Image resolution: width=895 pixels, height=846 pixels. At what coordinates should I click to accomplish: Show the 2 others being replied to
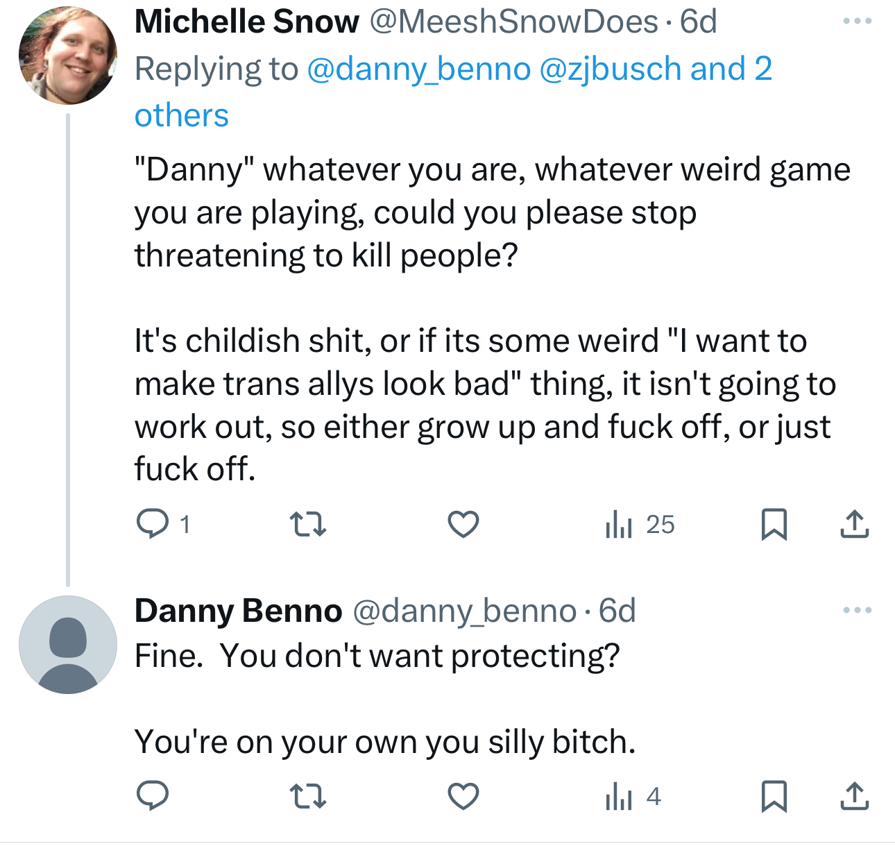pos(181,115)
